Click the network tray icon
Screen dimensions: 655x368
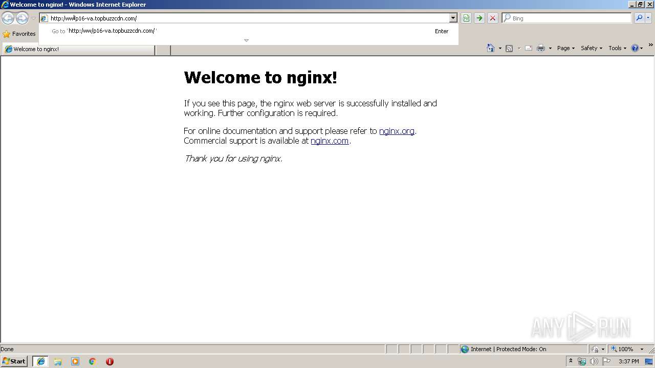582,361
